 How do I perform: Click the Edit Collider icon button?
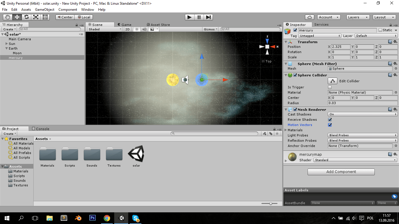pyautogui.click(x=332, y=81)
